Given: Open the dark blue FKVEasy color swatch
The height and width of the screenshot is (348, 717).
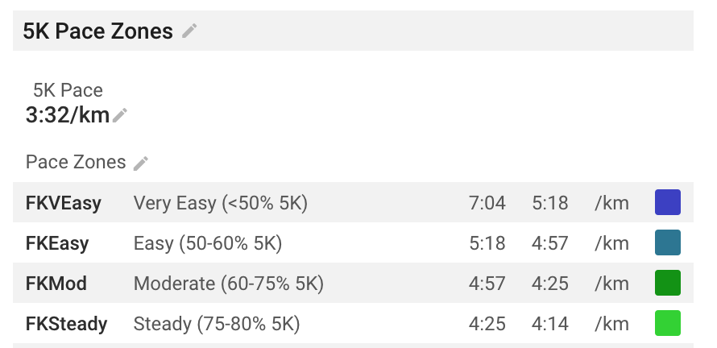Looking at the screenshot, I should pos(668,202).
